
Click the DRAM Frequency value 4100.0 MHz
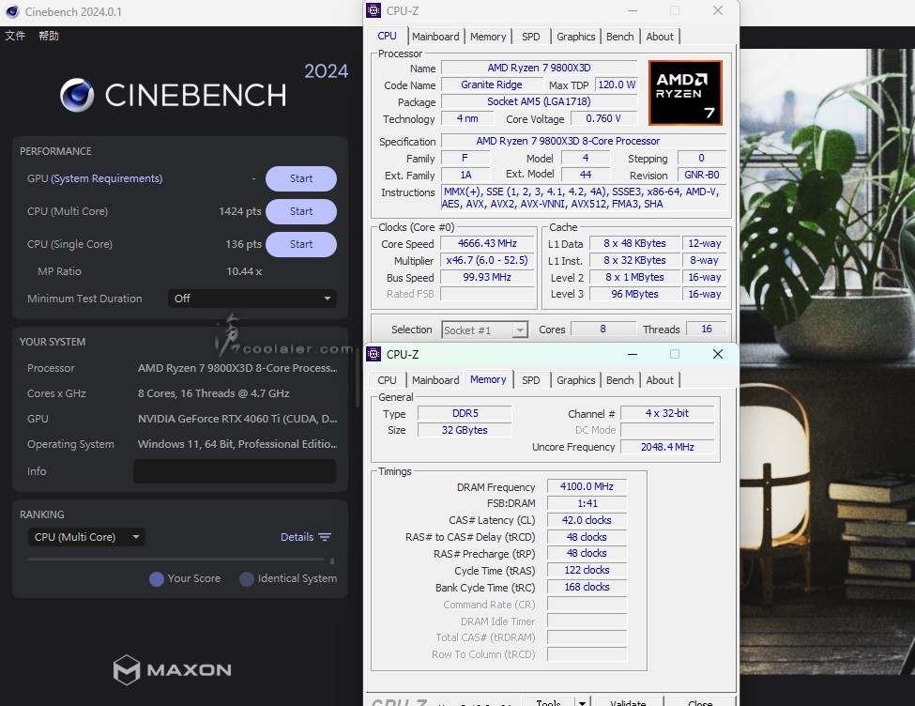pyautogui.click(x=587, y=486)
